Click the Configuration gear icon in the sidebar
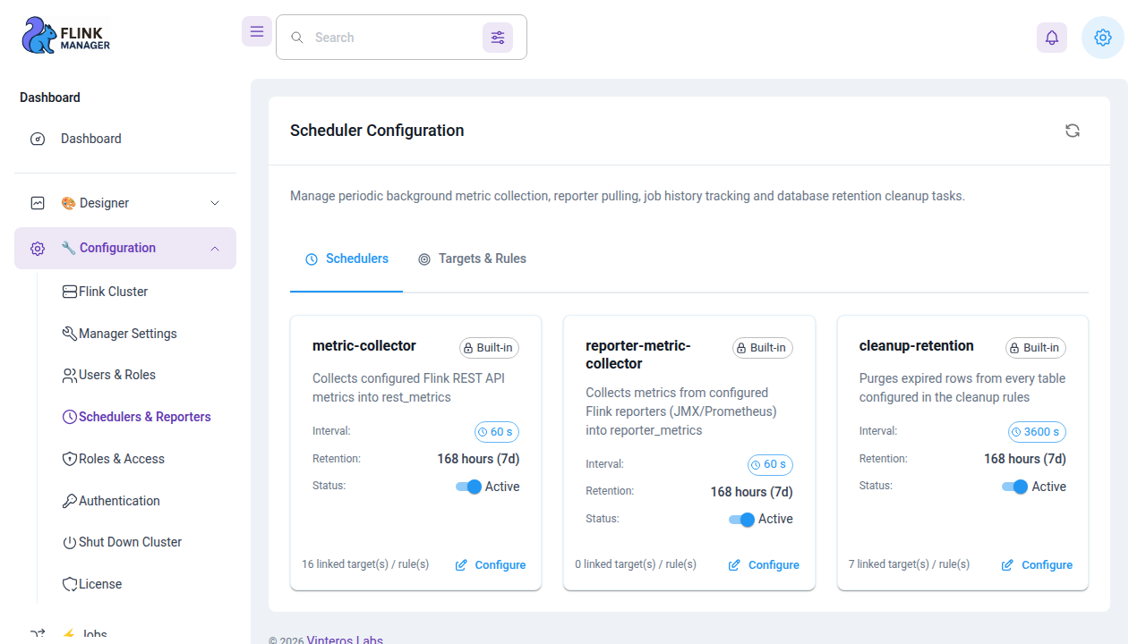The width and height of the screenshot is (1146, 644). pyautogui.click(x=38, y=249)
